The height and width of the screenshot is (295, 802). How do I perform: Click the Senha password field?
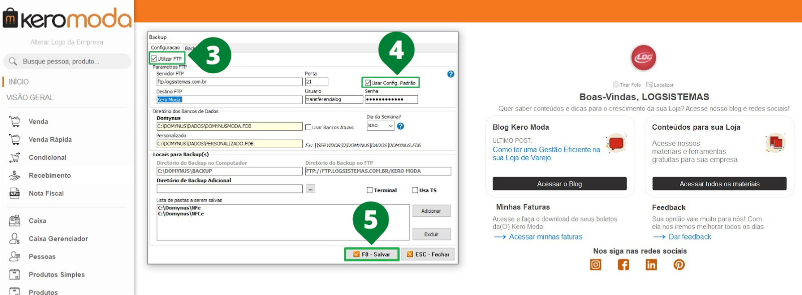point(391,99)
